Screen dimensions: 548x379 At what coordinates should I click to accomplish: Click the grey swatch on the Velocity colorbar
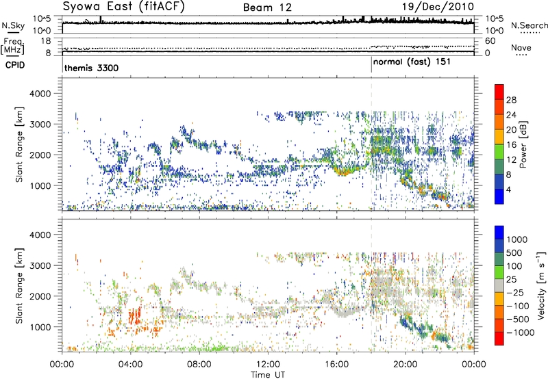pos(499,285)
